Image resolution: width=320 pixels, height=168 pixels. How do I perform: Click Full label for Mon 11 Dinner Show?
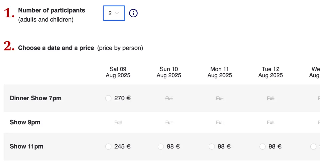[220, 98]
